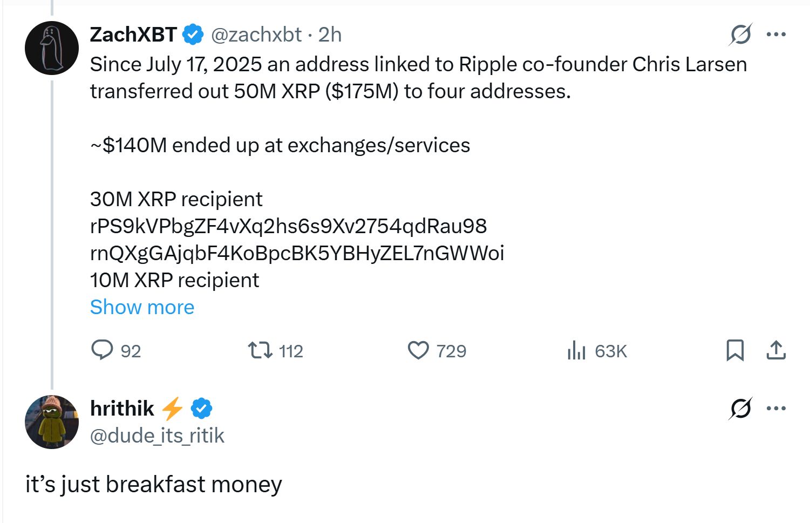The width and height of the screenshot is (810, 523).
Task: Click hrithik's verified checkmark
Action: click(x=200, y=409)
